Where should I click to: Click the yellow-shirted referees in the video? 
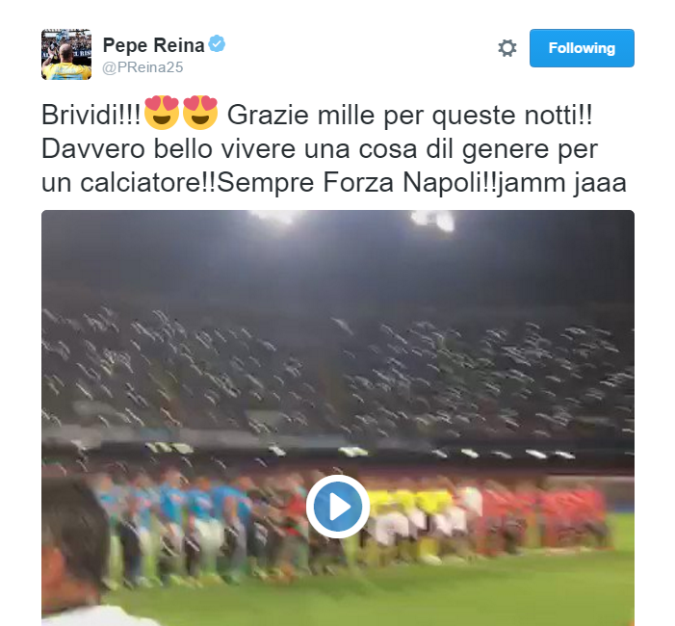click(x=409, y=504)
